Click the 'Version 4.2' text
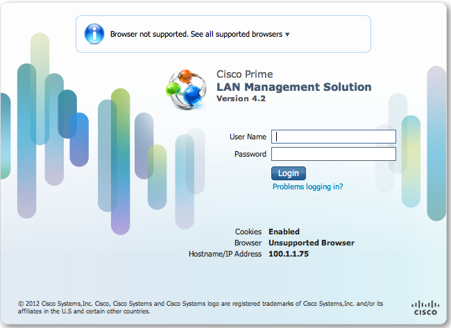Screen dimensions: 451x328 pos(241,99)
